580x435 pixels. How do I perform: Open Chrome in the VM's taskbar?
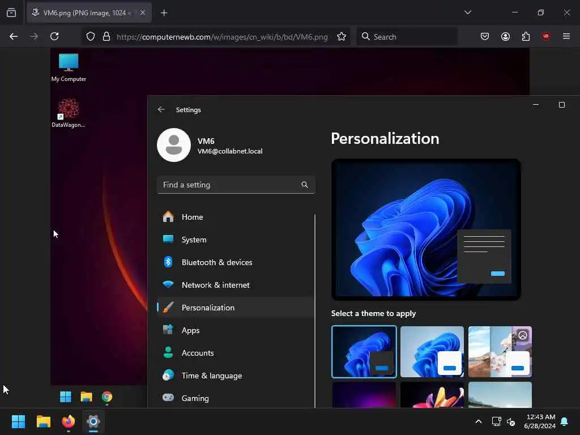[x=107, y=397]
